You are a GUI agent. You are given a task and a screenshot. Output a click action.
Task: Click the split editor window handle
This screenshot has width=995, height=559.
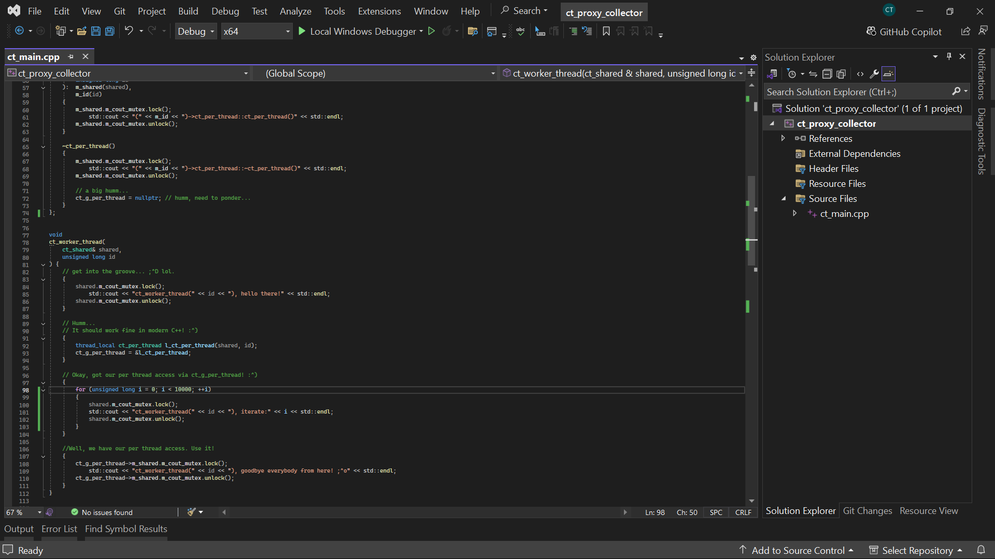coord(751,73)
